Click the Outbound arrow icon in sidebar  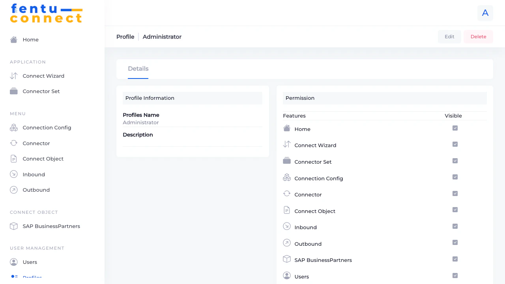pos(14,190)
